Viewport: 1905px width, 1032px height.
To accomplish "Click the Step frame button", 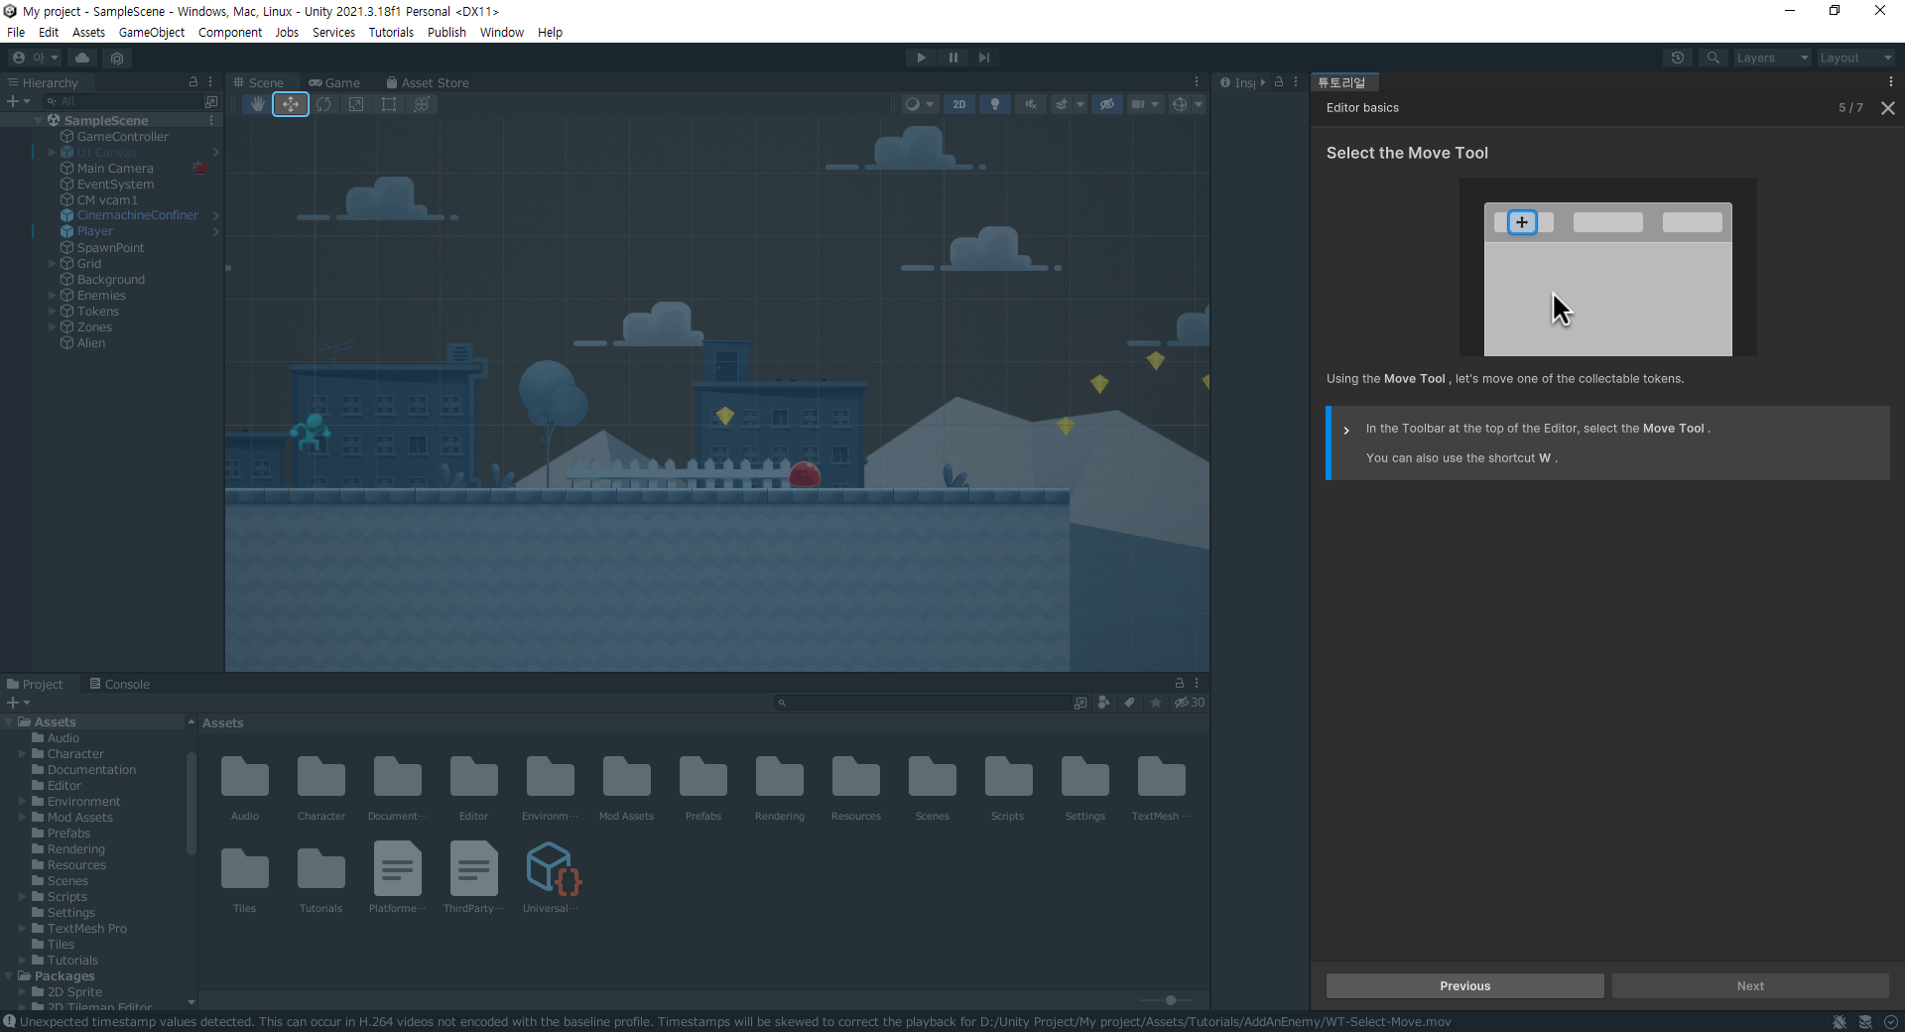I will 984,58.
